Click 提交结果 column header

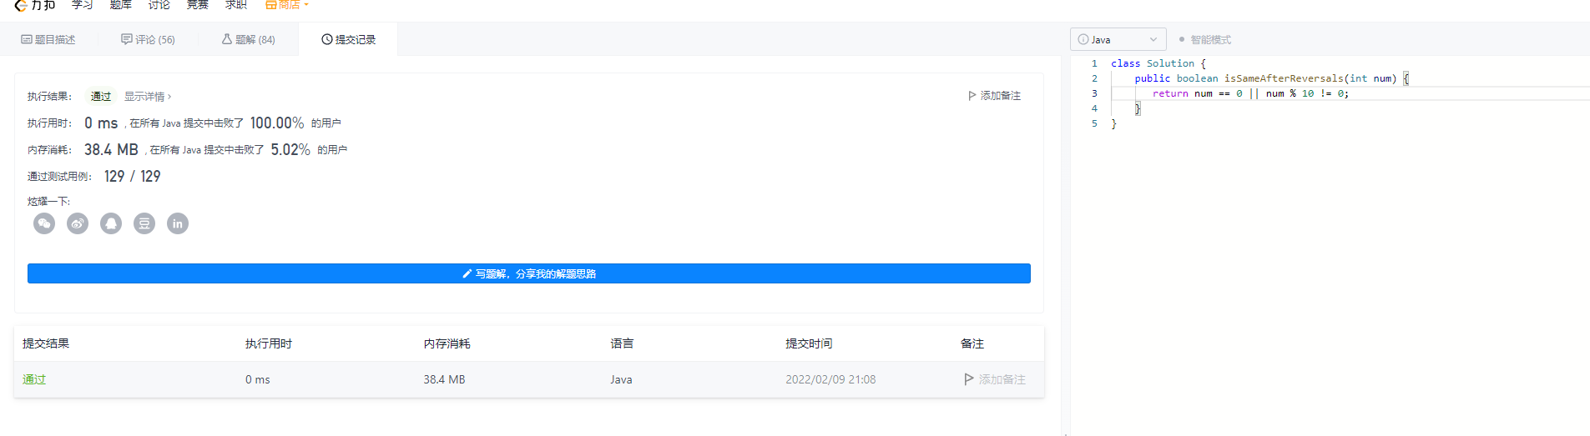(46, 343)
